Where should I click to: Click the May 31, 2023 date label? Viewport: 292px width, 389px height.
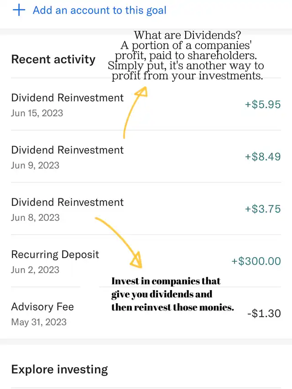[39, 322]
